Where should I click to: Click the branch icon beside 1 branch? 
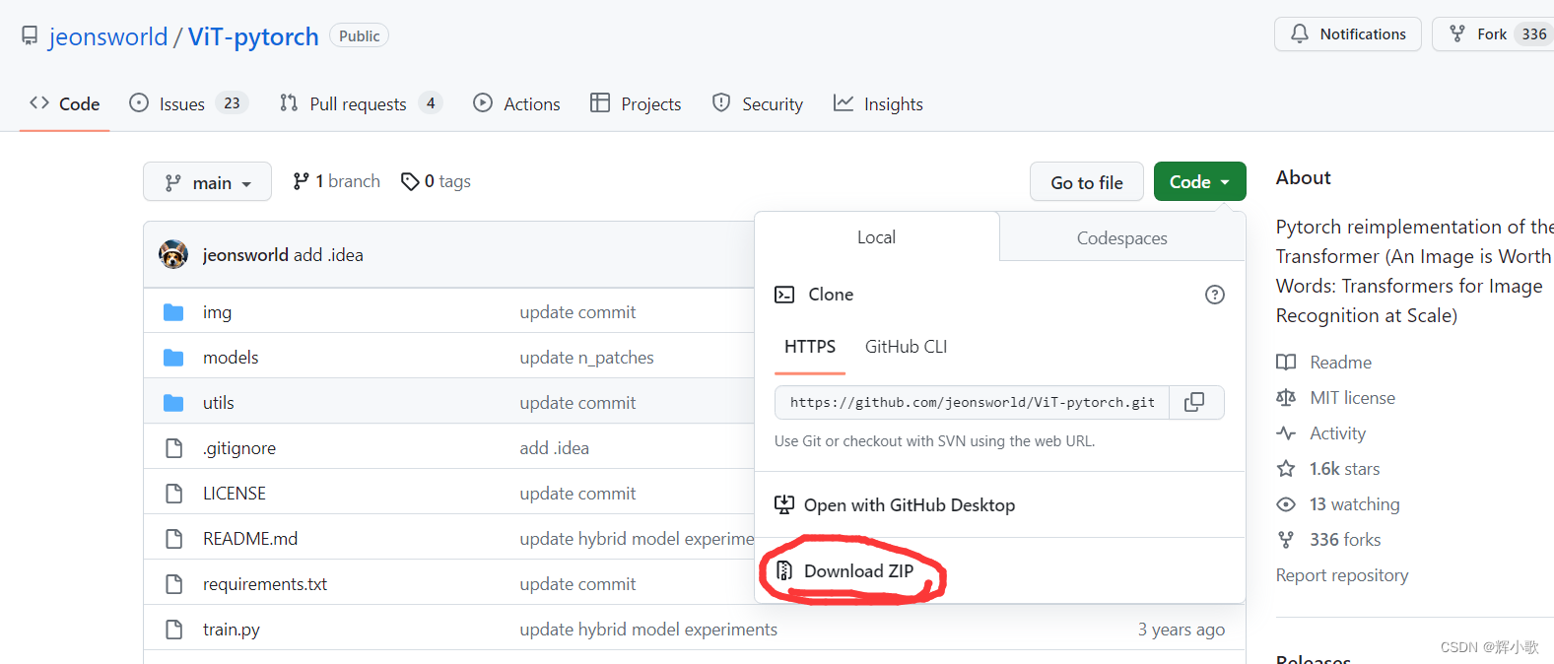[302, 181]
